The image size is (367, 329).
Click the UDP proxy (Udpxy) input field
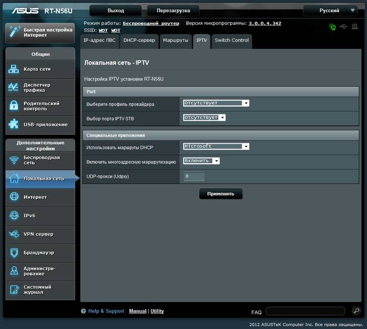[194, 176]
